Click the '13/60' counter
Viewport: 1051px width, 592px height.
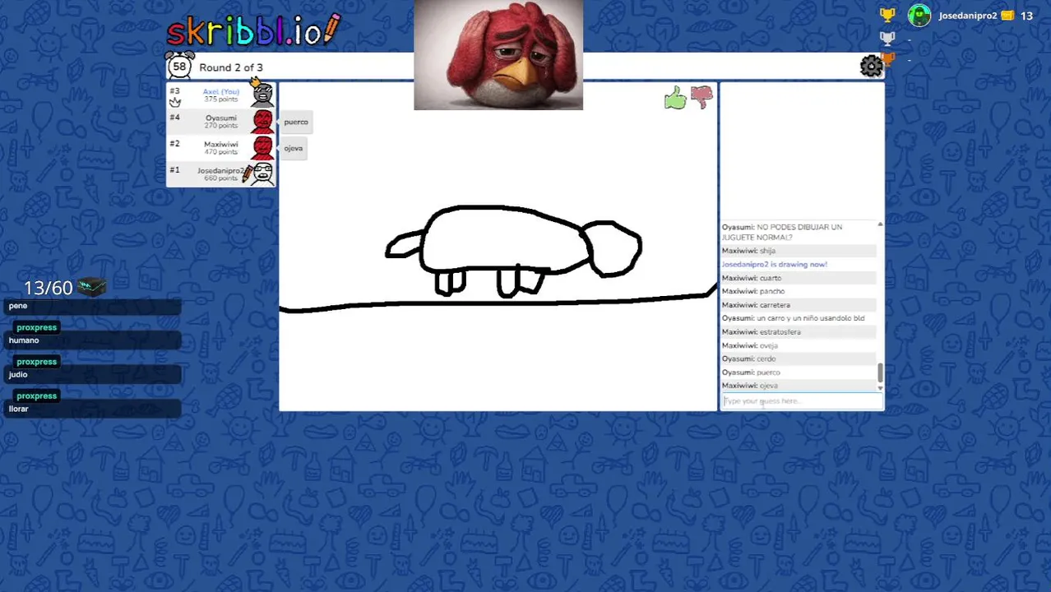click(x=48, y=288)
